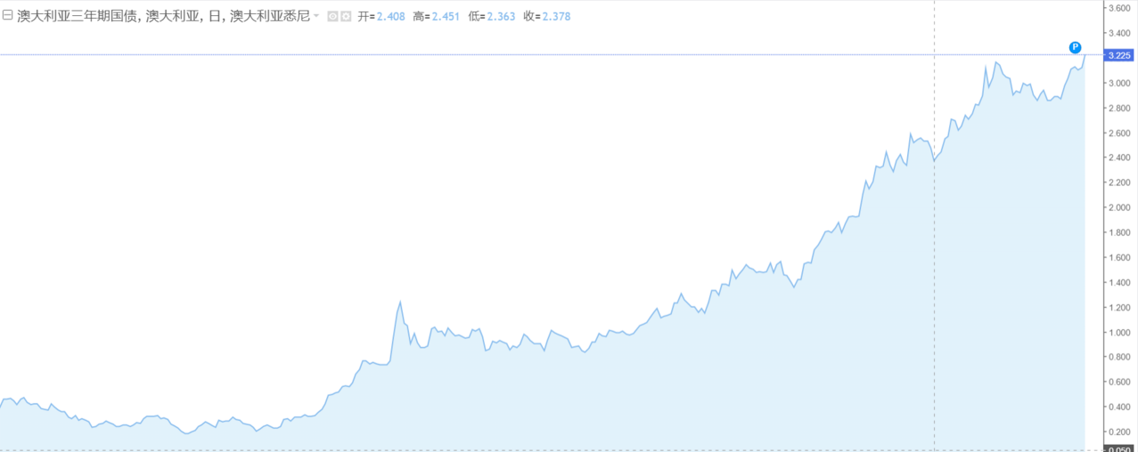Click the 0.200 price axis label
1138x452 pixels.
[x=1118, y=432]
